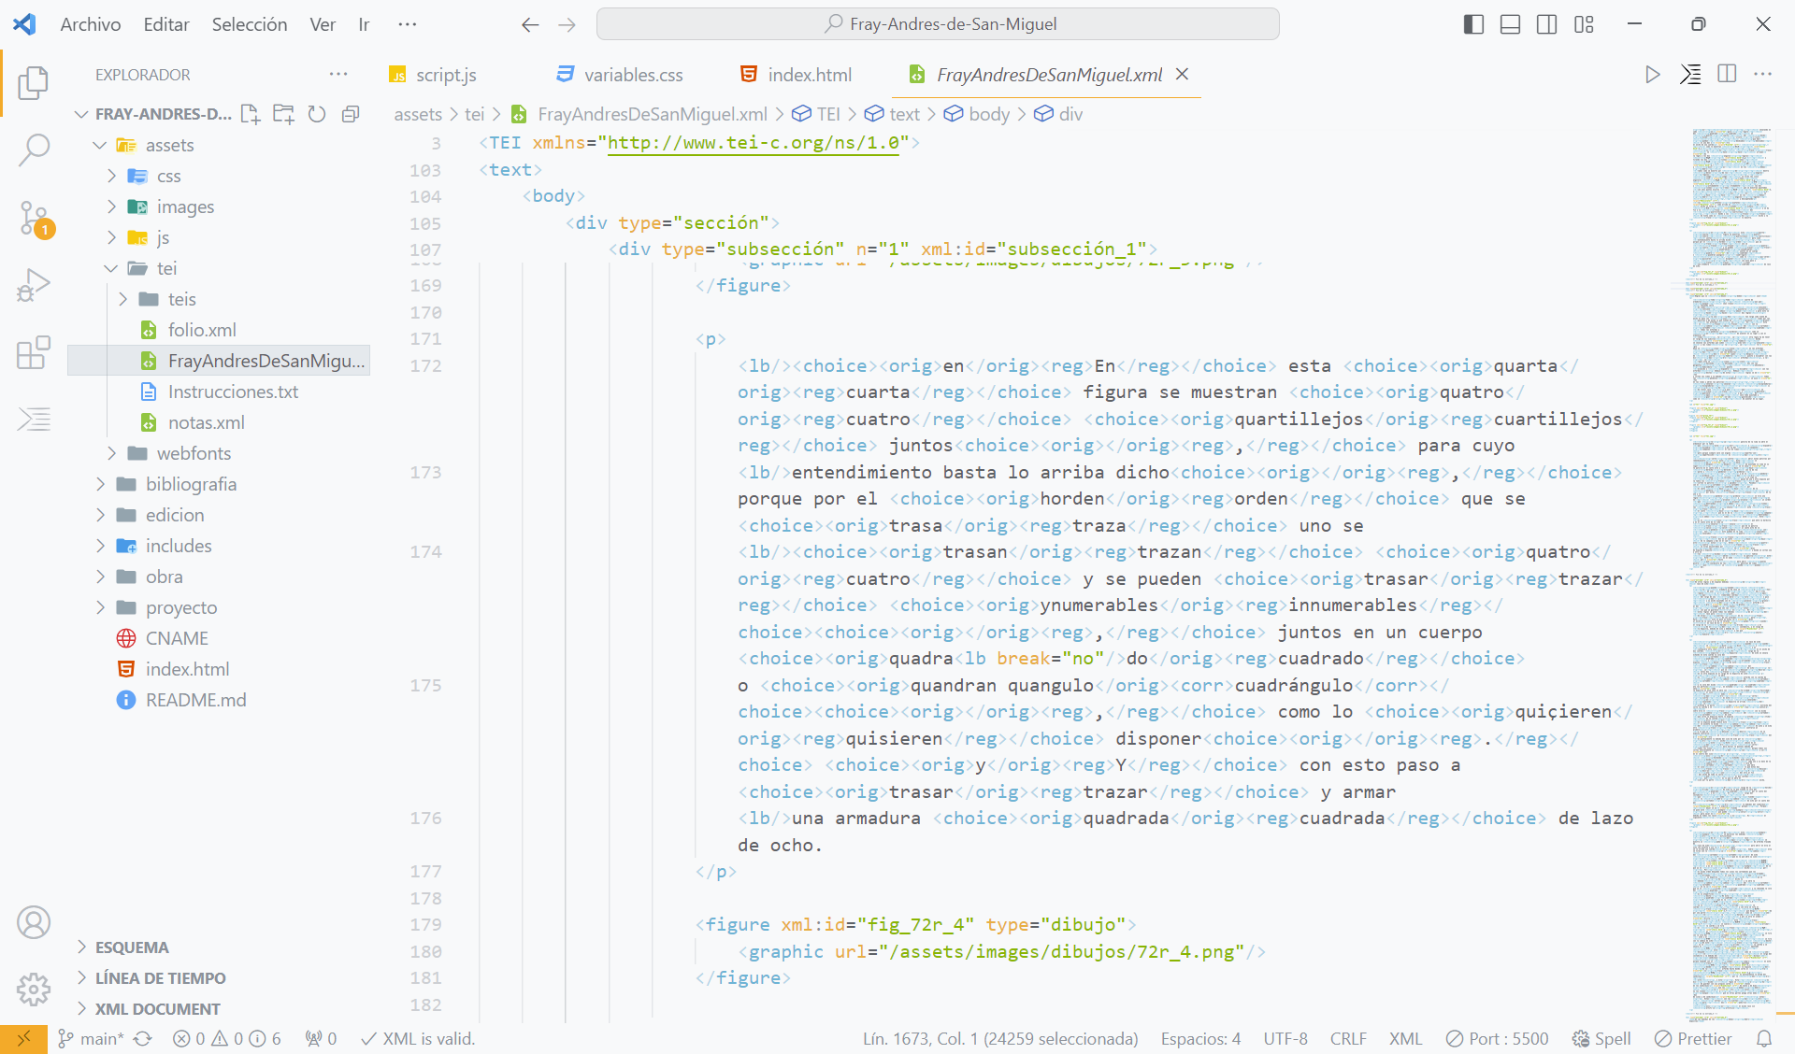The height and width of the screenshot is (1054, 1795).
Task: Open Source Control view with badge
Action: coord(35,219)
